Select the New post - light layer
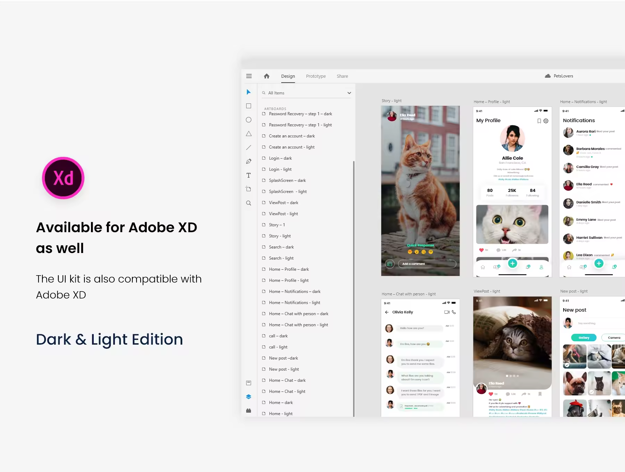The image size is (625, 472). (x=284, y=369)
